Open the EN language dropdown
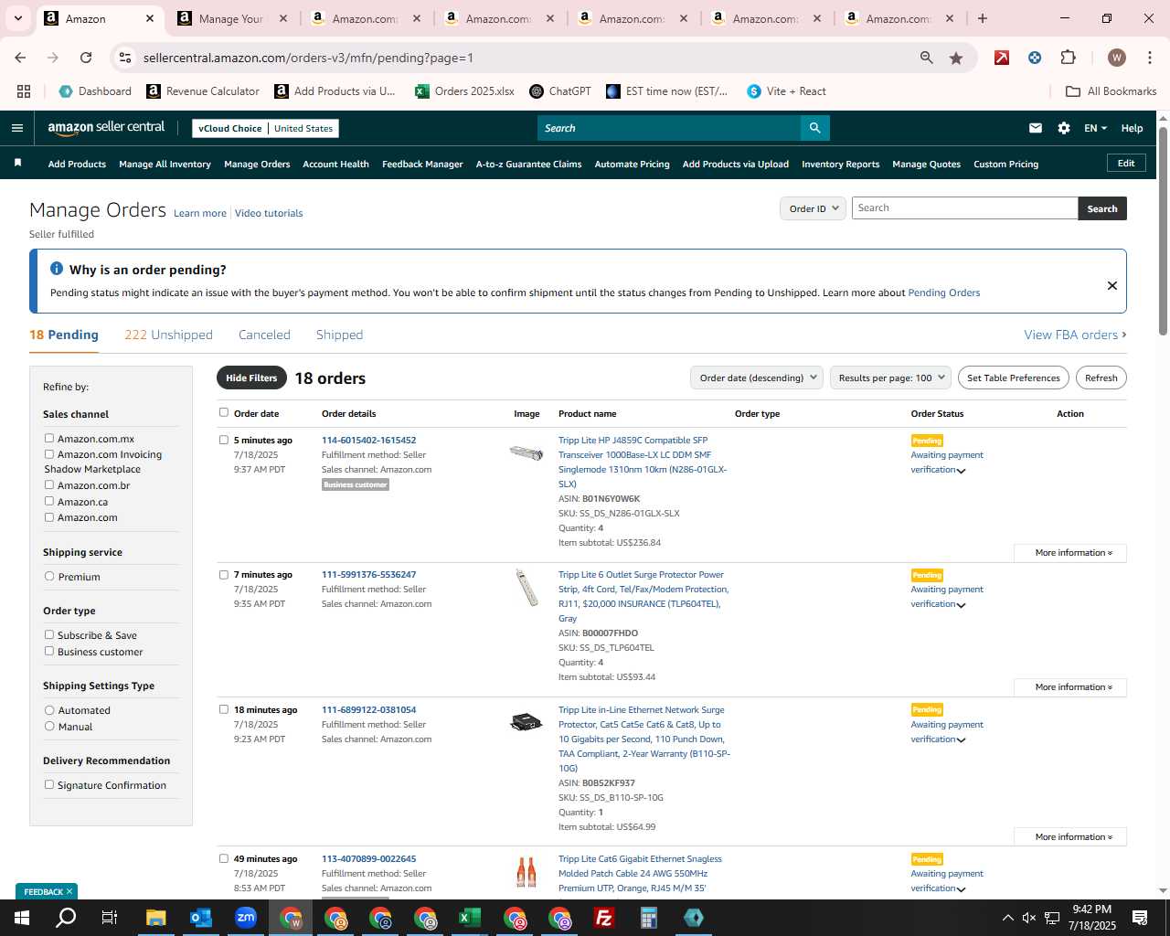The height and width of the screenshot is (936, 1170). [1095, 128]
